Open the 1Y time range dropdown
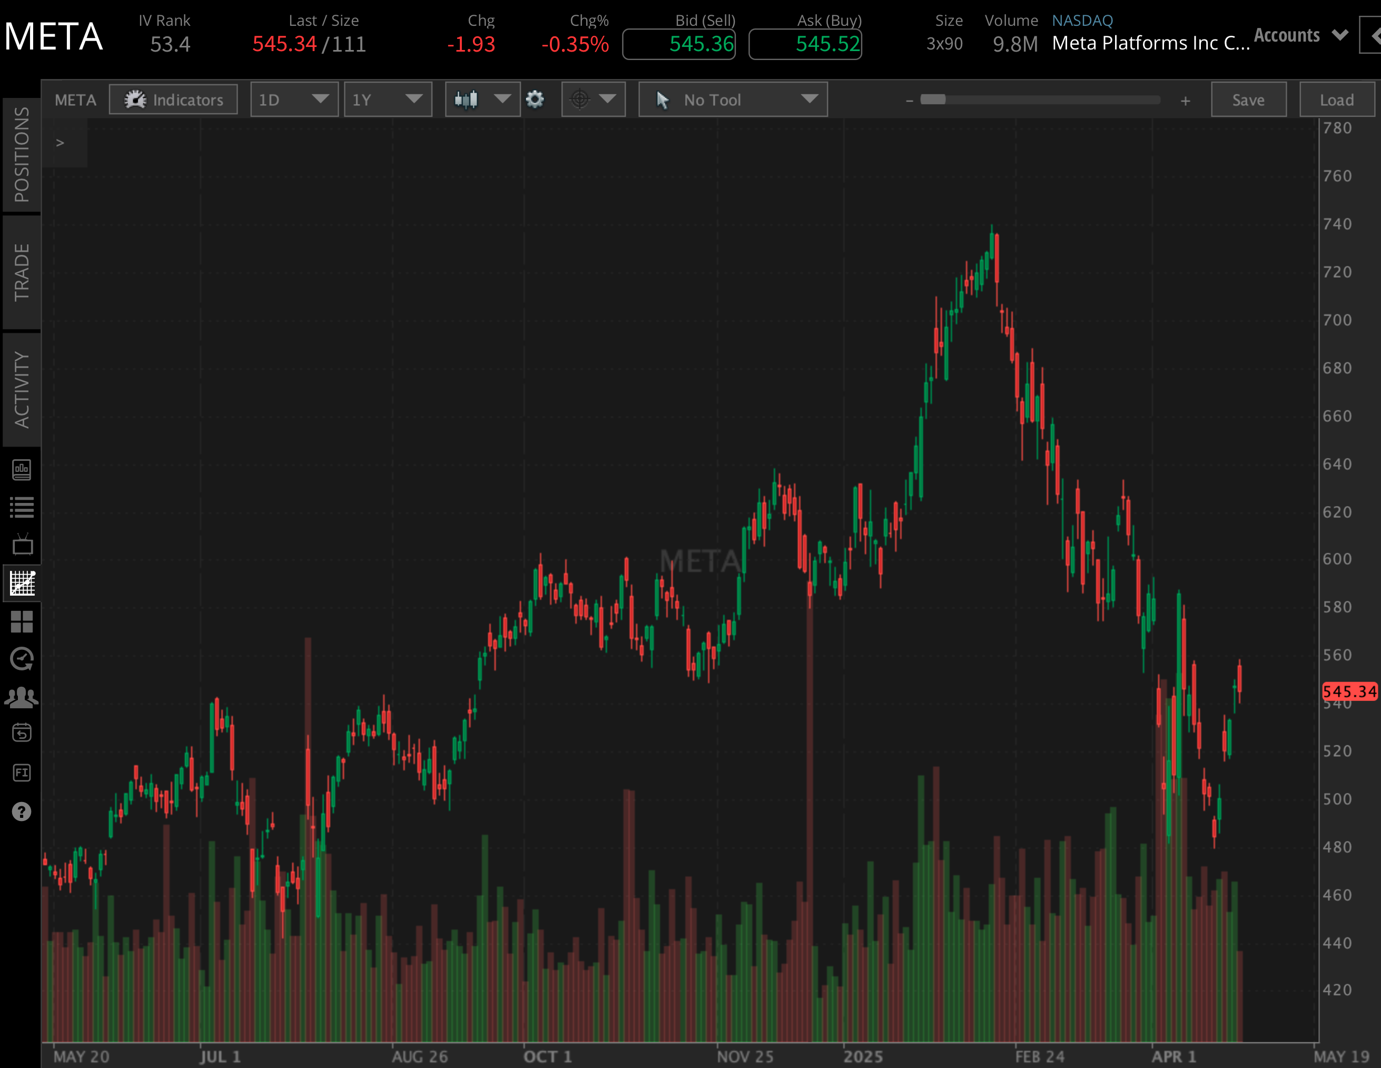 pyautogui.click(x=388, y=100)
